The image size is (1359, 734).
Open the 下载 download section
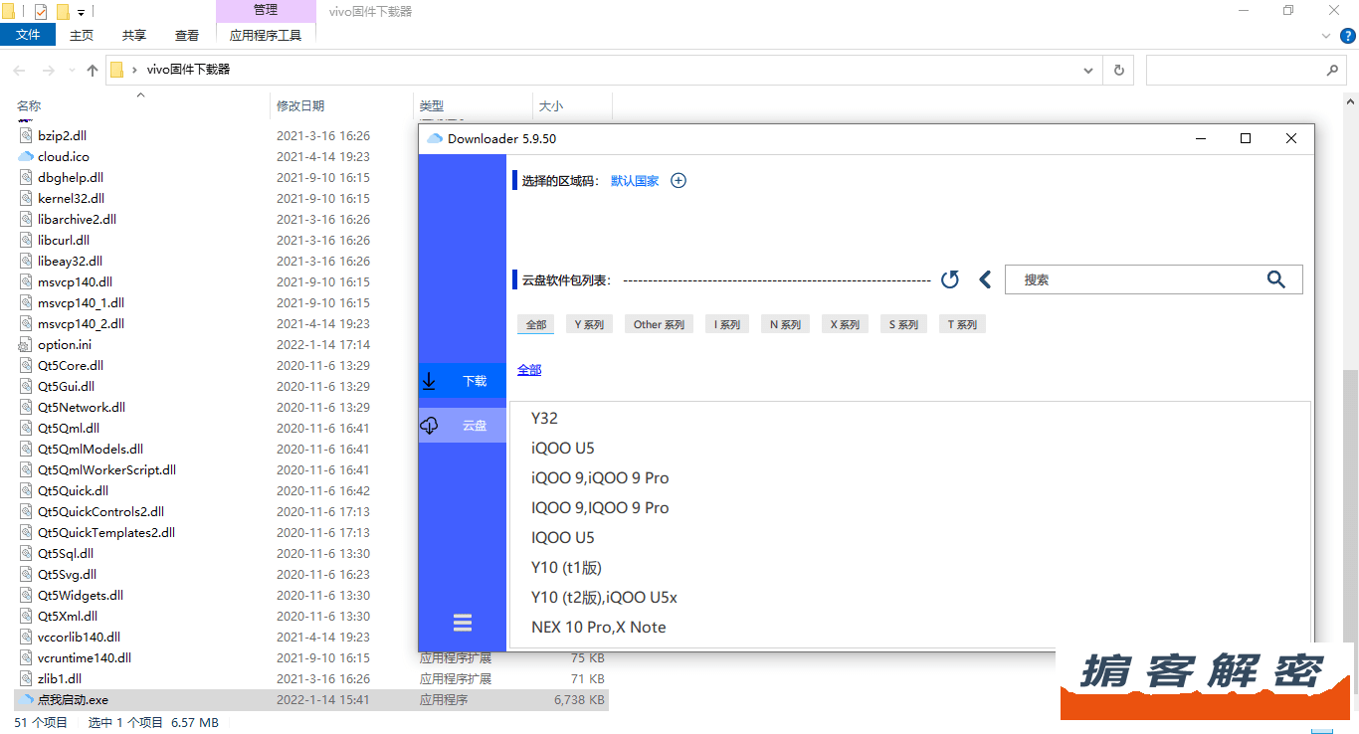(x=463, y=381)
